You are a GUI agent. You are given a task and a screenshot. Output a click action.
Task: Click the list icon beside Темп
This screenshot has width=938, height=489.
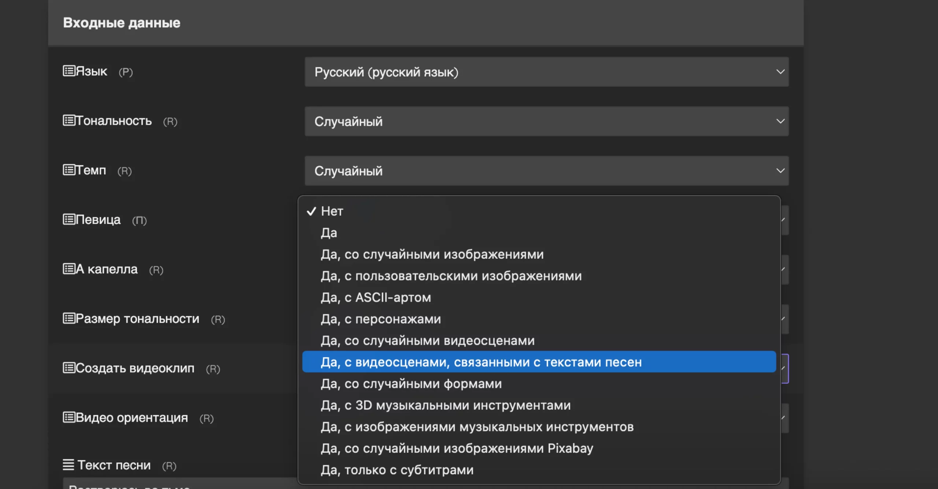click(69, 170)
